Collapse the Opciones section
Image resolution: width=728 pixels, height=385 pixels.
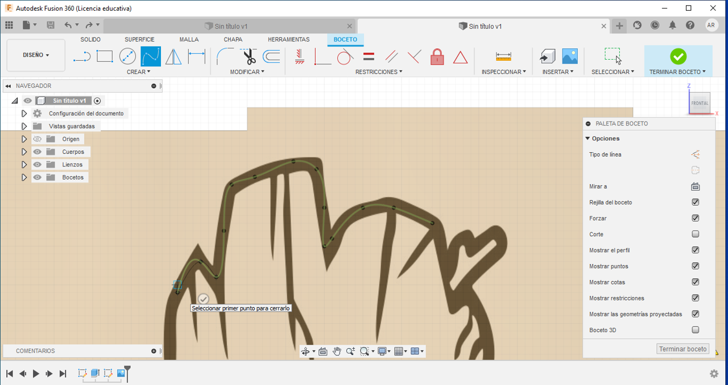pos(588,139)
